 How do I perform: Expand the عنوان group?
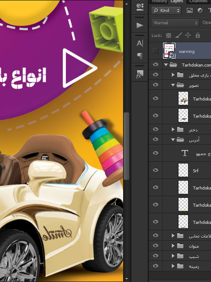[x=173, y=245]
